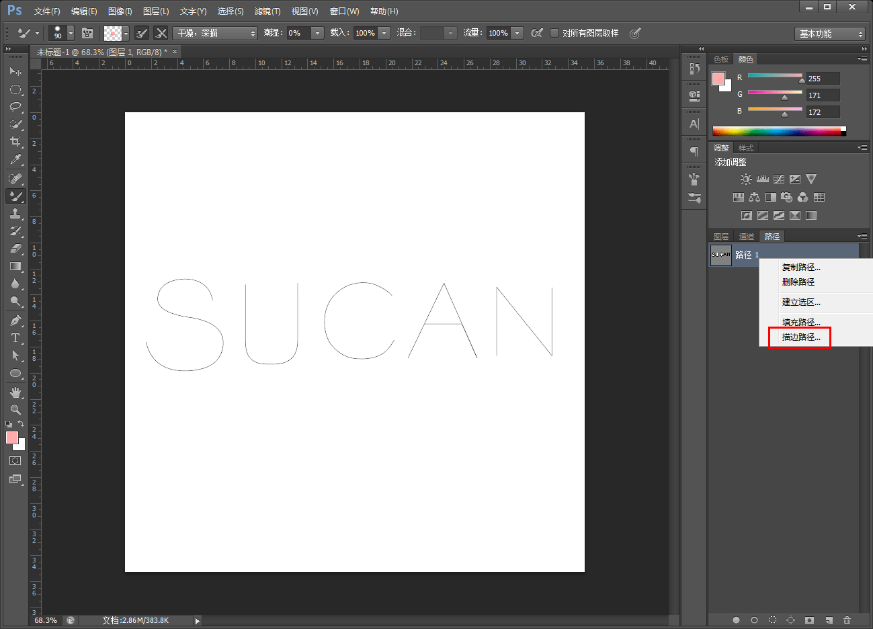Open the 流量 percentage dropdown arrow
The width and height of the screenshot is (873, 629).
coord(517,33)
